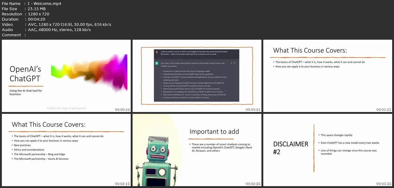Click the file name '1 - Welcome.mp4'
The height and width of the screenshot is (188, 394).
tap(45, 4)
